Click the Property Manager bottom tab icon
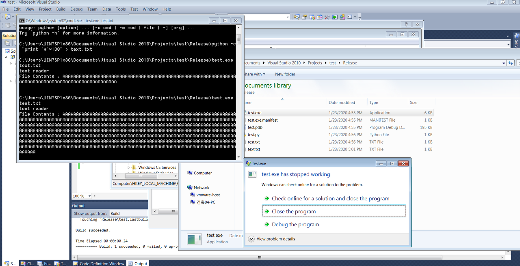 (40, 264)
